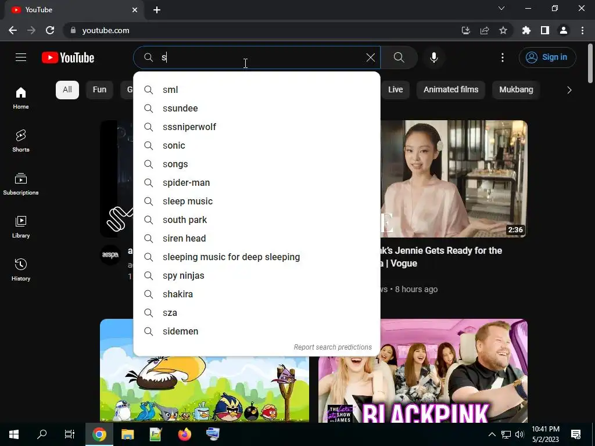Click the share page icon in address bar

[485, 30]
